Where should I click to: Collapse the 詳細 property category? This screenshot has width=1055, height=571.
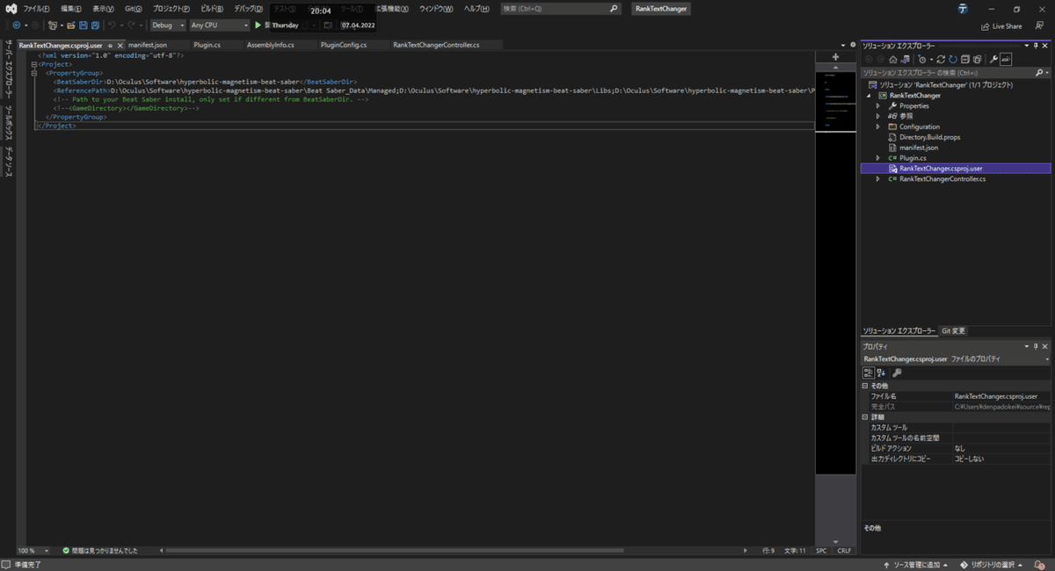pos(865,417)
